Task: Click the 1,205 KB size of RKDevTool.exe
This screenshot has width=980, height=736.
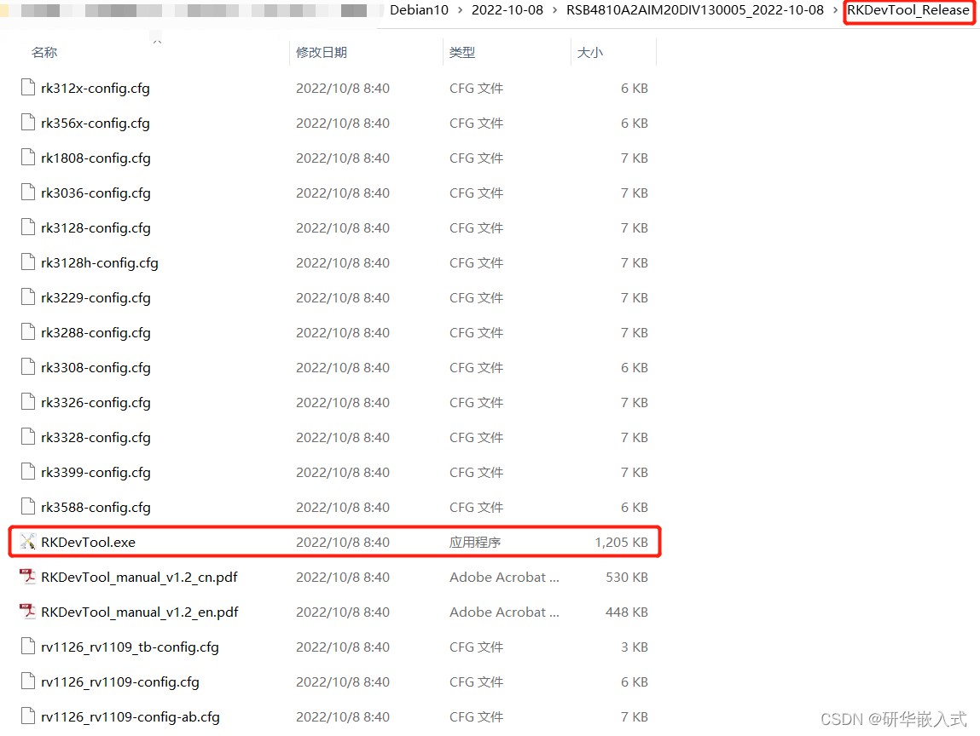Action: coord(621,542)
